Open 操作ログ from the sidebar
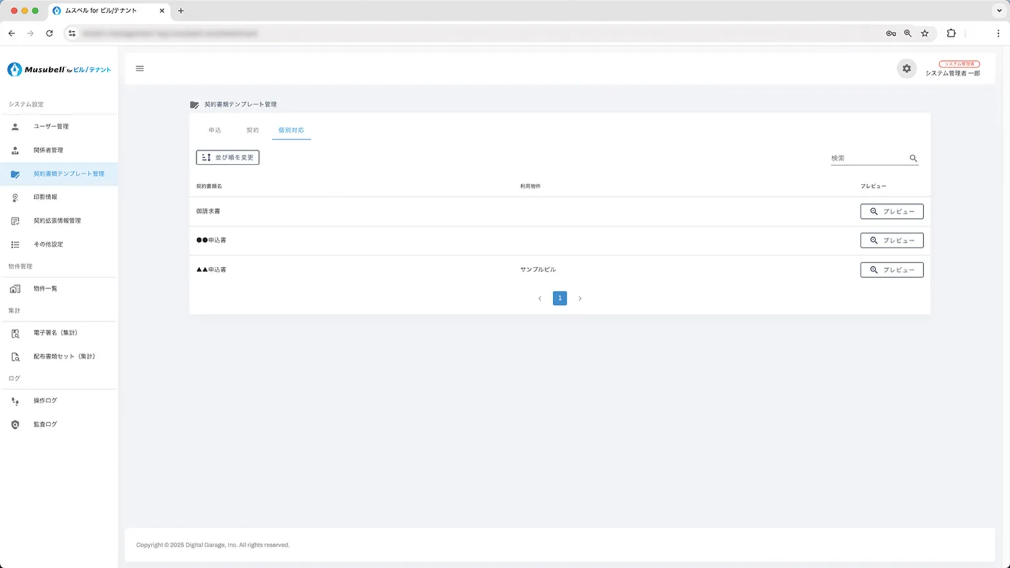Viewport: 1010px width, 568px height. [45, 401]
